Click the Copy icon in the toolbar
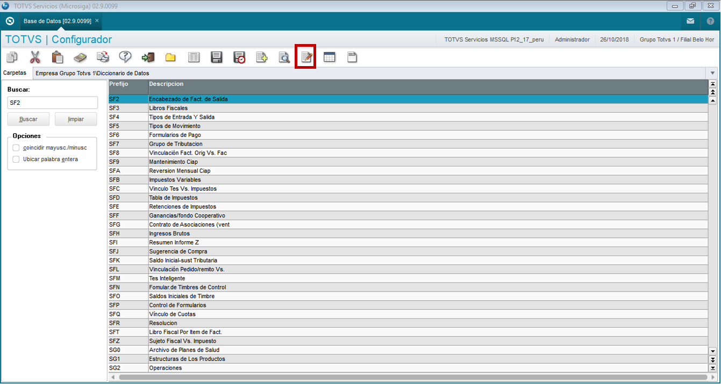 [x=12, y=57]
